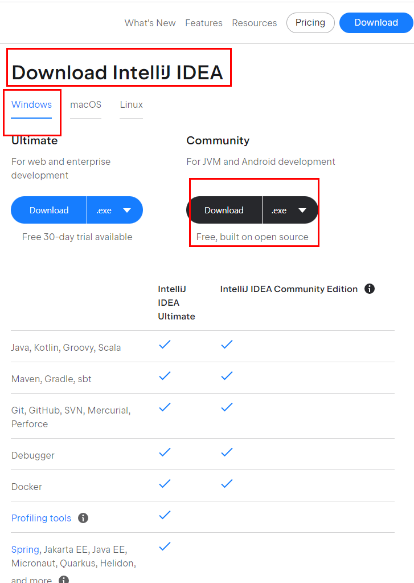
Task: Click info icon next to Profiling tools
Action: 83,518
